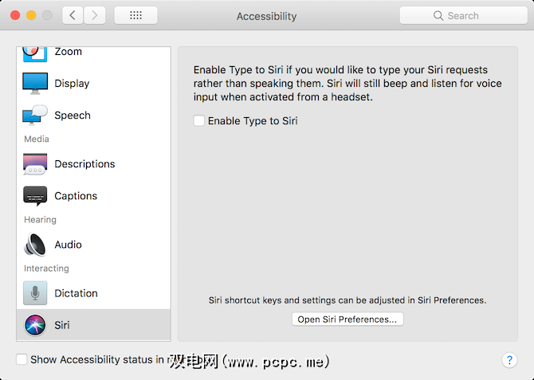This screenshot has height=380, width=534.
Task: Show all preferences grid button
Action: 135,15
